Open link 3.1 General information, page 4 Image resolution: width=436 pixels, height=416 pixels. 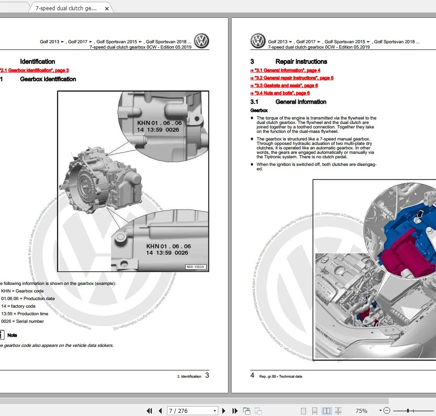point(285,70)
